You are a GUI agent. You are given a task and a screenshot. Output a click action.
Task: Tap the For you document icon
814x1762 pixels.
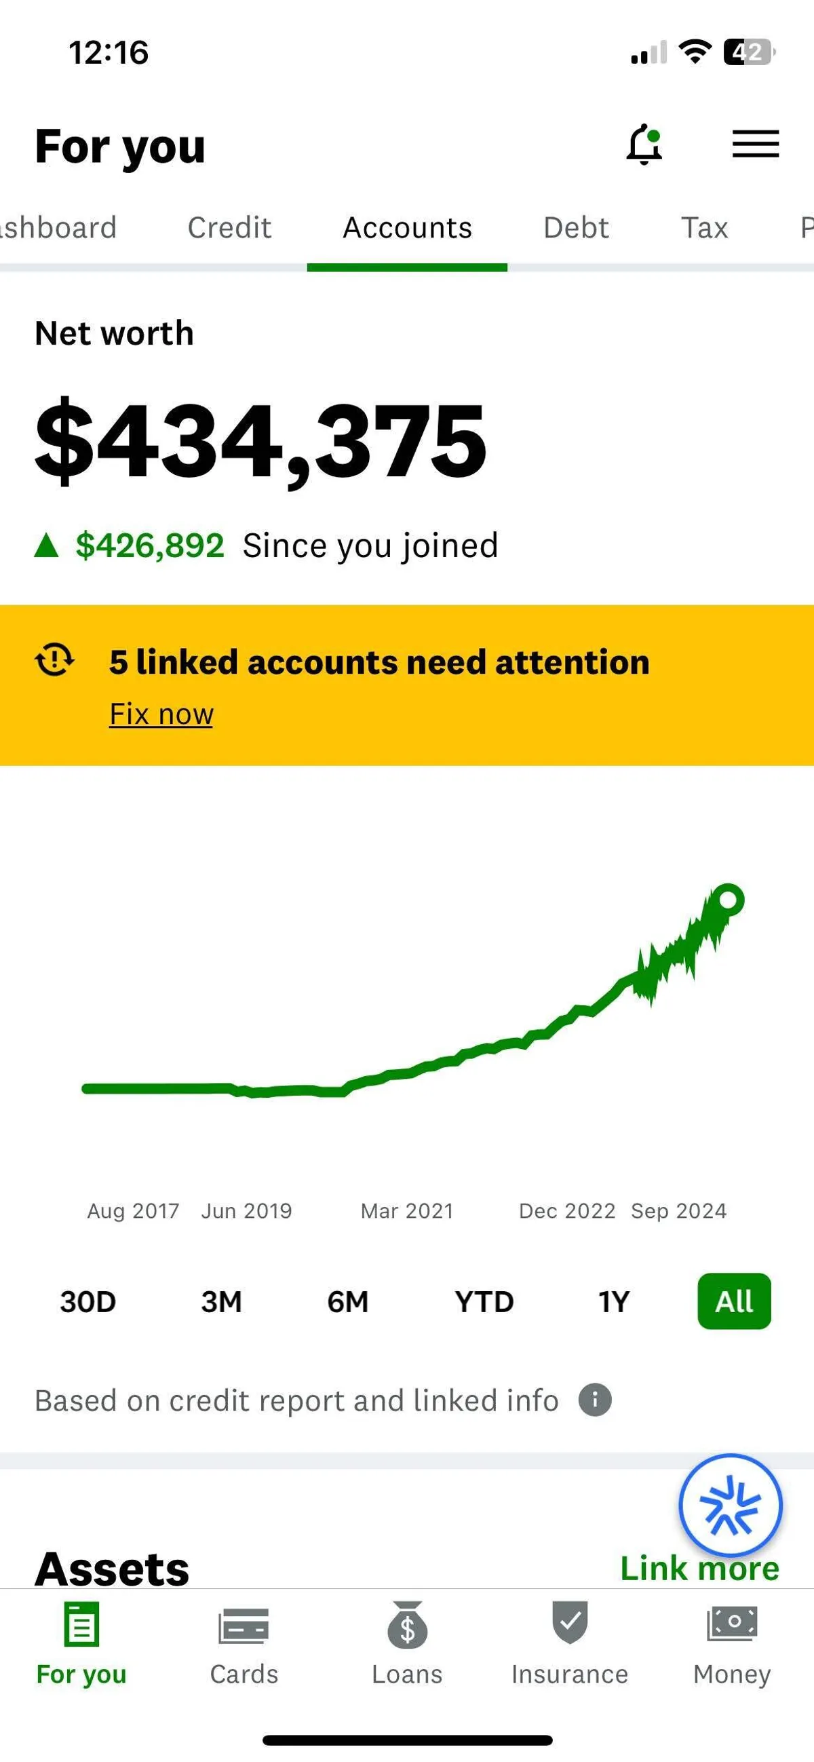[x=81, y=1625]
